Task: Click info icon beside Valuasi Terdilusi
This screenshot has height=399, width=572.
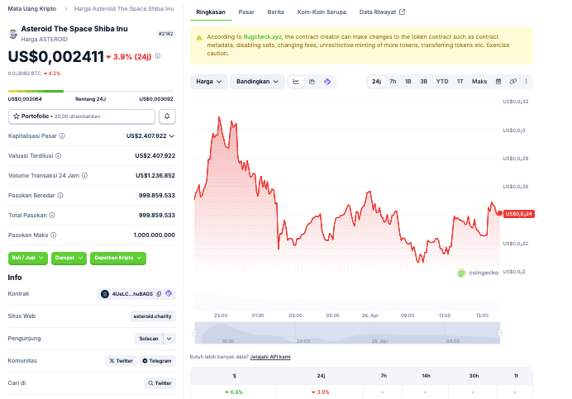Action: pyautogui.click(x=59, y=156)
